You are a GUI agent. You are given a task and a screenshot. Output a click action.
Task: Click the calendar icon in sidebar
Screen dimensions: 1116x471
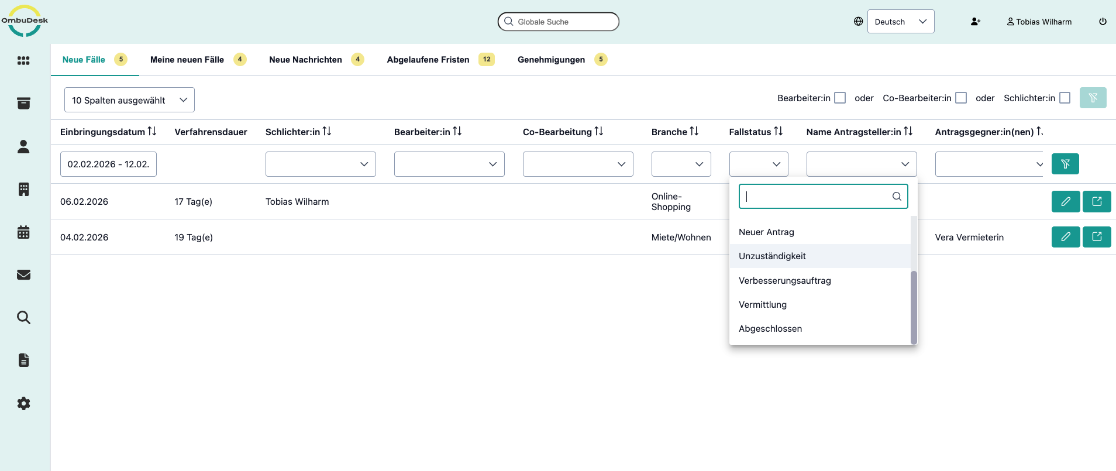[x=23, y=232]
